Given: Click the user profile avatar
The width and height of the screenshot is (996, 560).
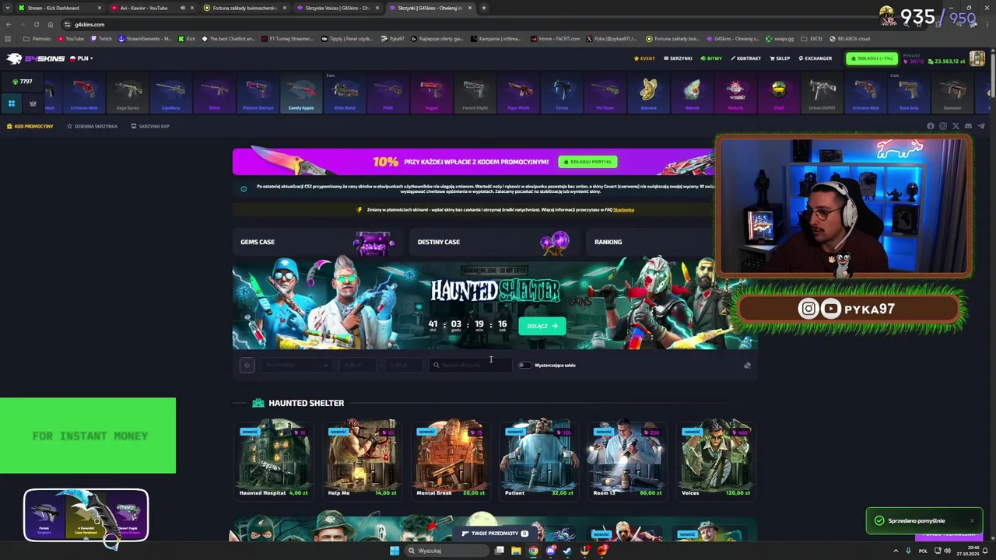Looking at the screenshot, I should tap(977, 59).
